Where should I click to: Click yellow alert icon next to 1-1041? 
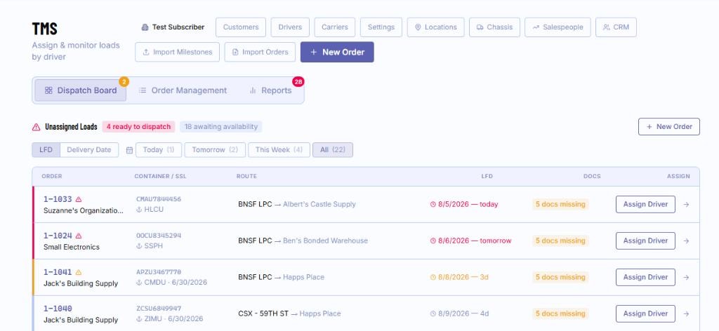coord(79,272)
